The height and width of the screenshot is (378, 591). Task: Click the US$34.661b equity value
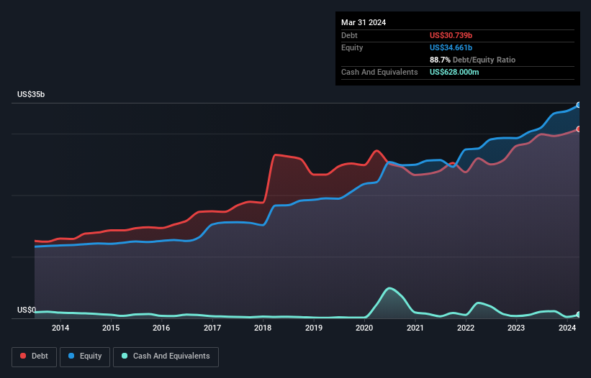pos(451,47)
